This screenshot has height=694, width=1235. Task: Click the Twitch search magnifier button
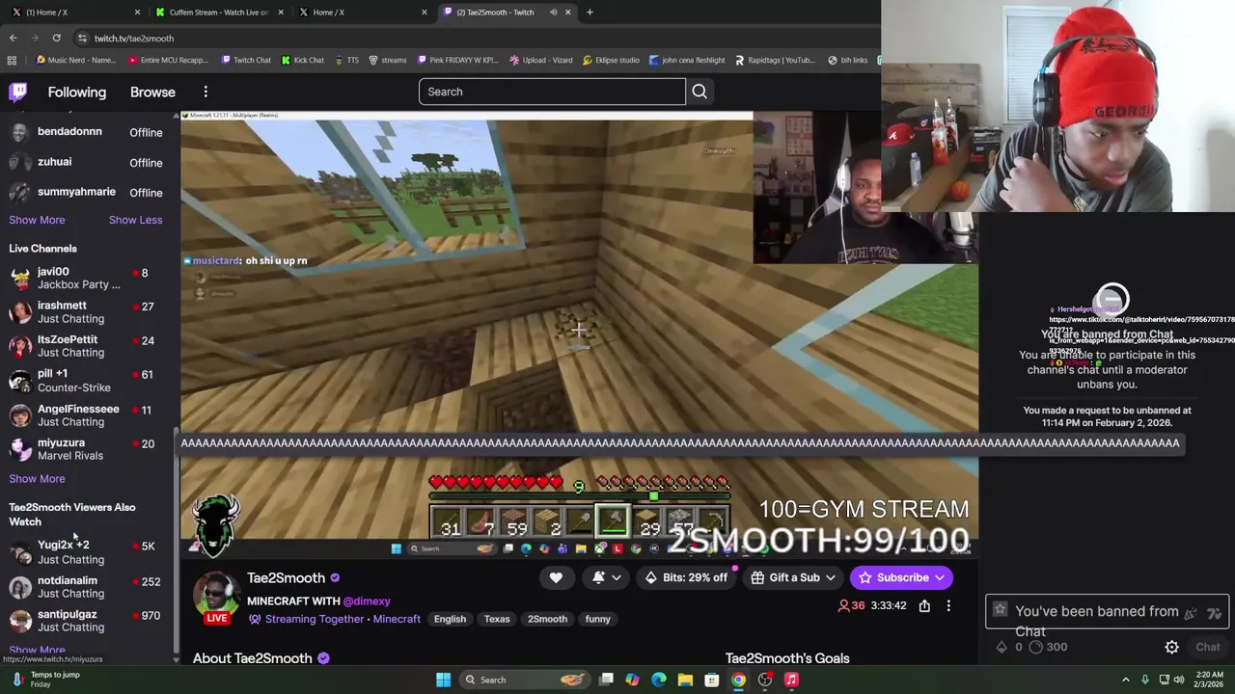click(x=700, y=92)
